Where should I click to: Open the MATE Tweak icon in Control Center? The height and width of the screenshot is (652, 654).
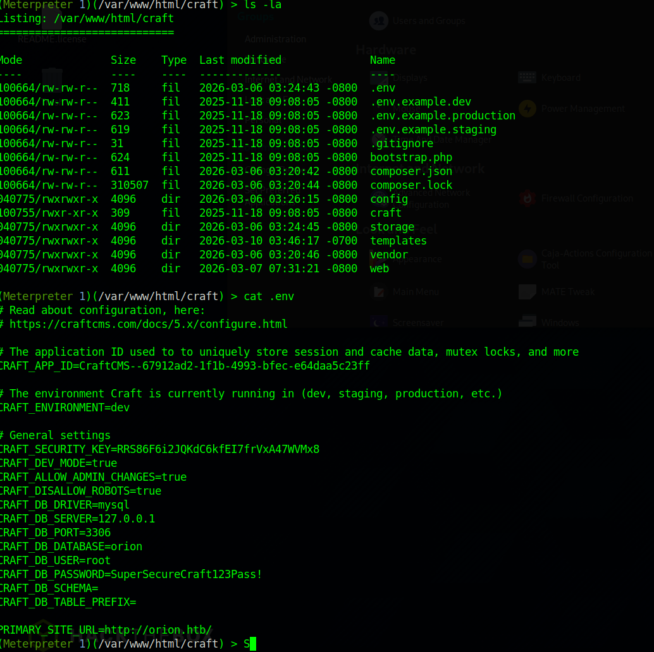tap(528, 292)
